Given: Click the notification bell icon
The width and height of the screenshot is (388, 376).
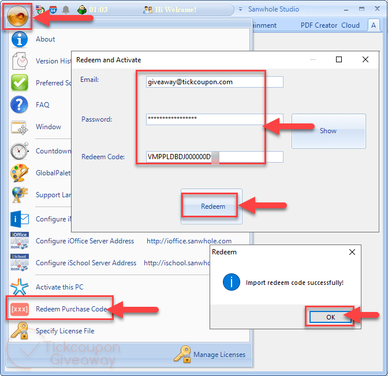Looking at the screenshot, I should coord(66,10).
